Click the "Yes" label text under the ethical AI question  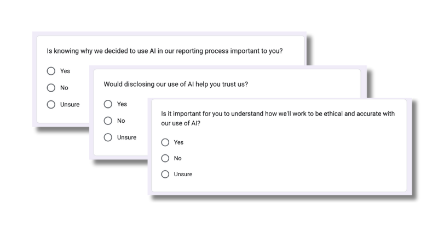pyautogui.click(x=178, y=142)
